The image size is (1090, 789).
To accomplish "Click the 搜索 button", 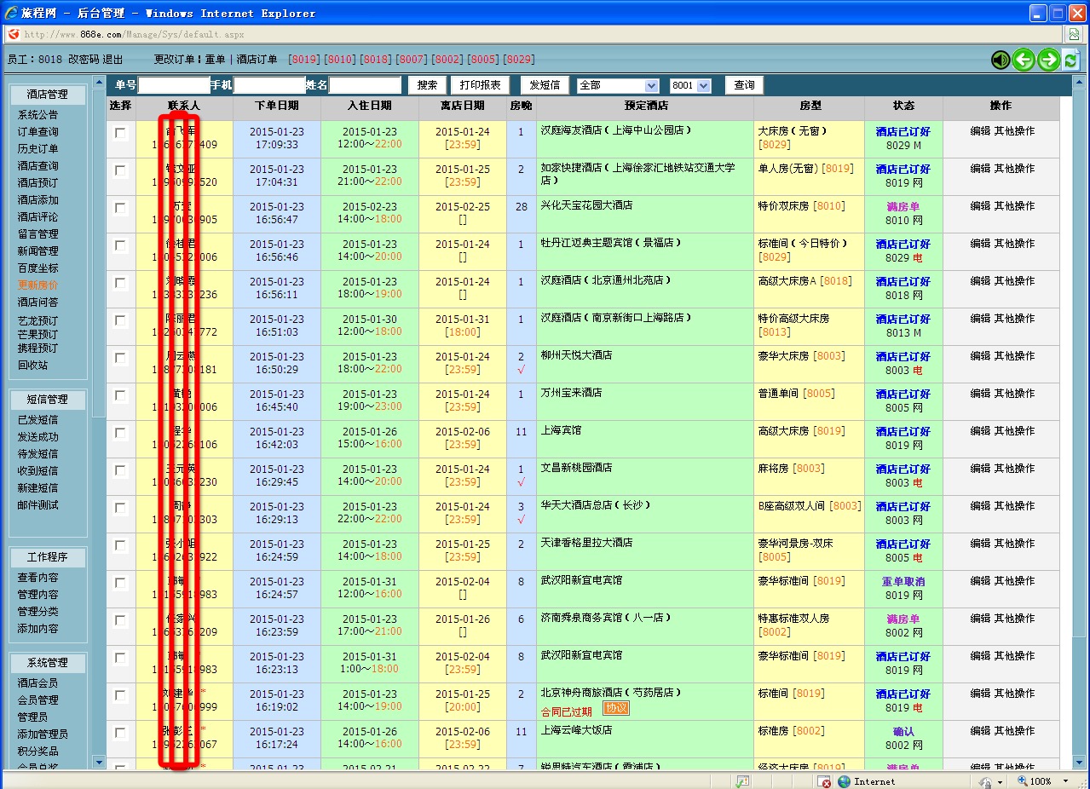I will pos(428,85).
